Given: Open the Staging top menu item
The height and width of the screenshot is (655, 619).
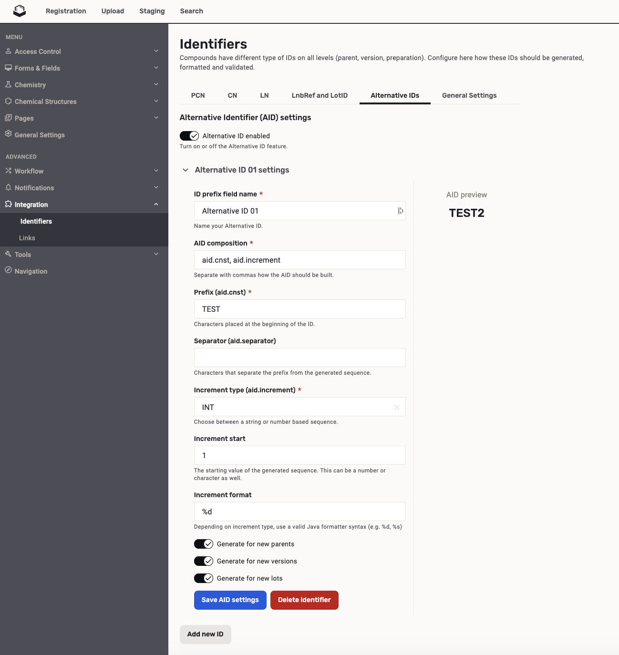Looking at the screenshot, I should pos(152,11).
